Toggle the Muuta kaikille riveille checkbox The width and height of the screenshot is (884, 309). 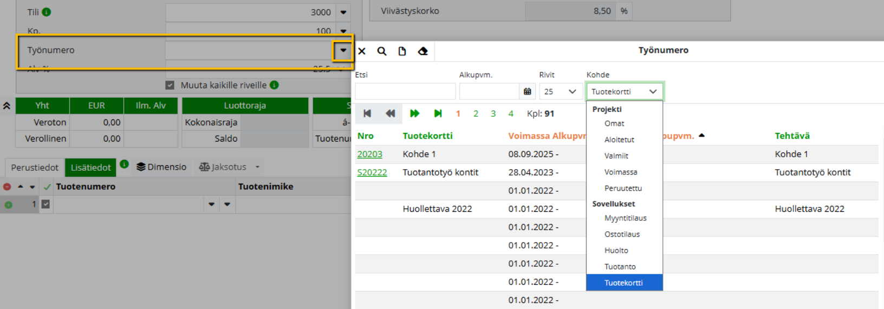[170, 85]
